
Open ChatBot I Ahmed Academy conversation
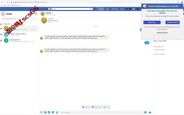[x=21, y=34]
